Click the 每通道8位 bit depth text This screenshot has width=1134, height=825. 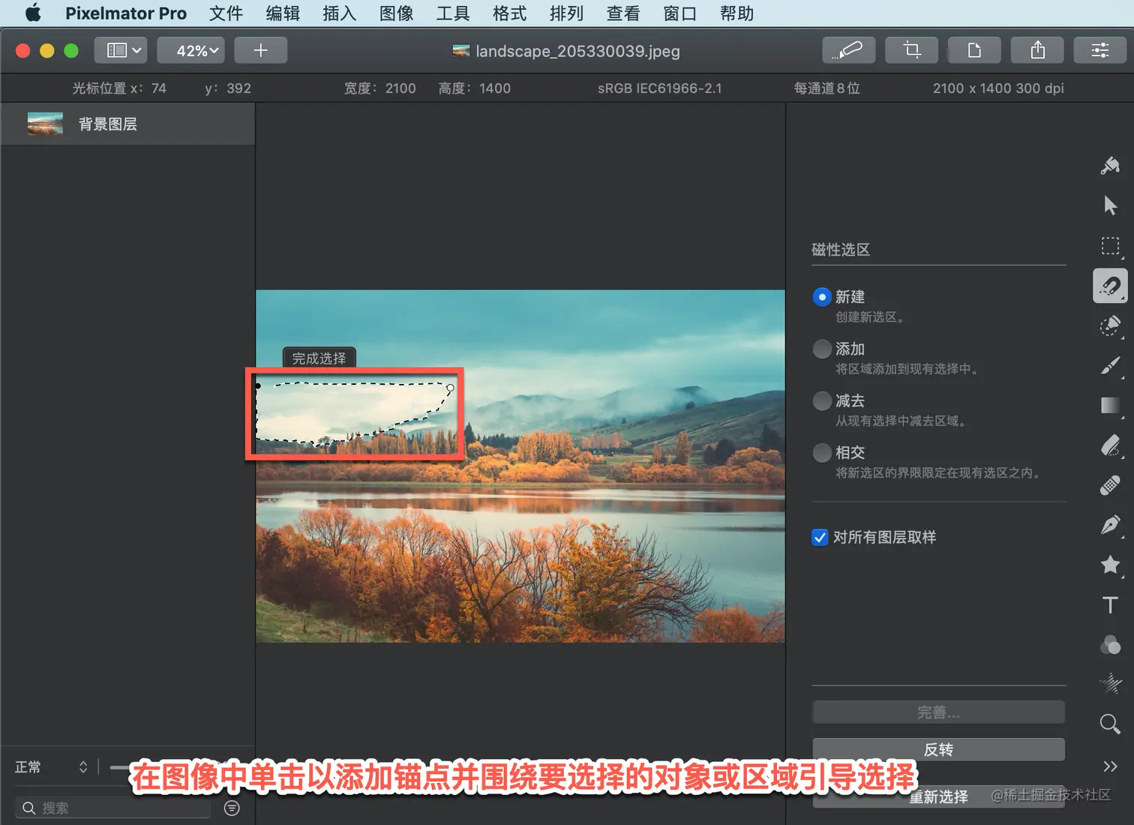tap(826, 88)
